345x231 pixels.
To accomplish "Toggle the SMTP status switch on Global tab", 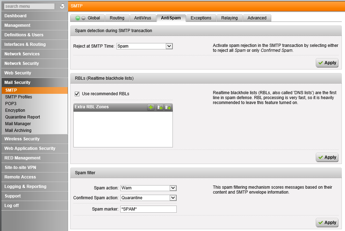I will (80, 18).
